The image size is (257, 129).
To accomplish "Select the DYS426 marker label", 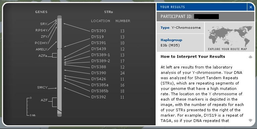I will pos(99,79).
